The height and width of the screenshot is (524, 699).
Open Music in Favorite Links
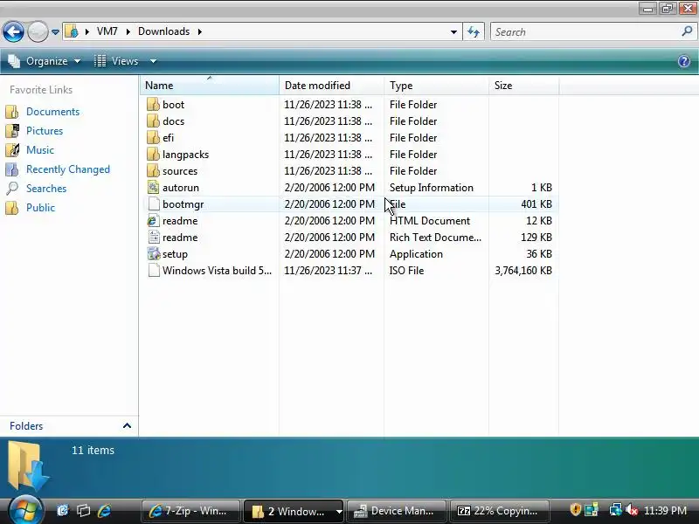[40, 149]
